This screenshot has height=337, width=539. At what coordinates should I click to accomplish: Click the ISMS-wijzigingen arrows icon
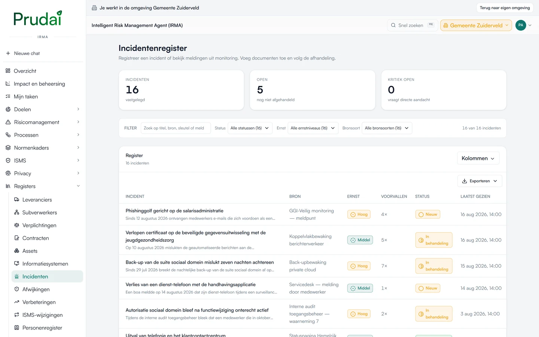coord(16,315)
